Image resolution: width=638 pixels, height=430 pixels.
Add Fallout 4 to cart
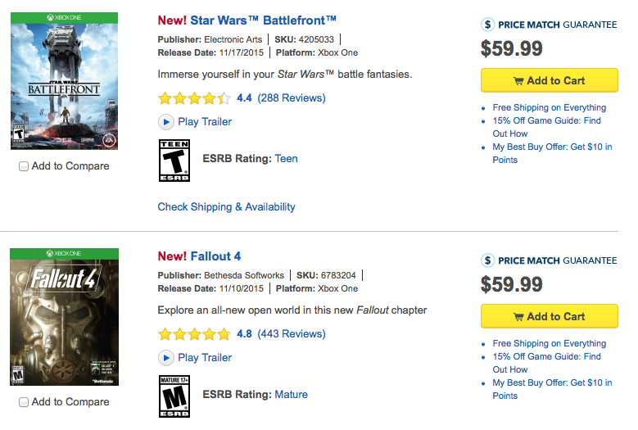[549, 317]
